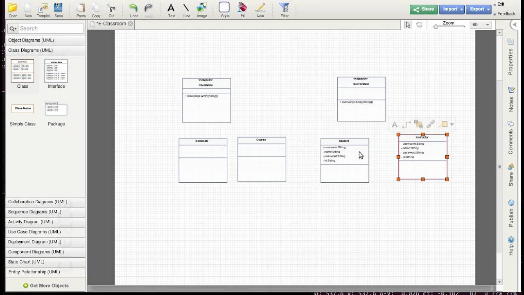Click the text 'A' icon above Instructor
The width and height of the screenshot is (524, 295).
click(395, 125)
